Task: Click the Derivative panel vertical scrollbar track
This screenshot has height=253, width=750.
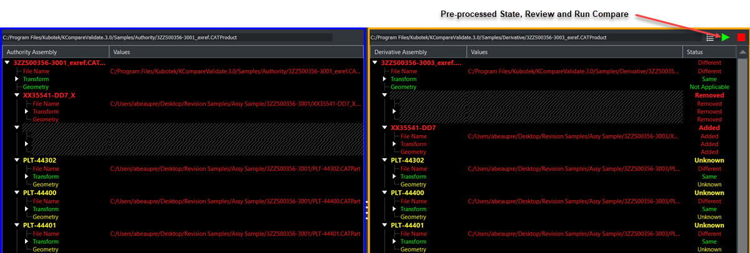Action: click(742, 156)
